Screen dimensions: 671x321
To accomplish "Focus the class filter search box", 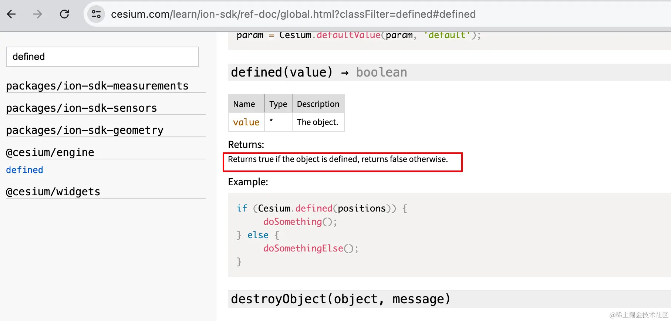I will coord(102,57).
